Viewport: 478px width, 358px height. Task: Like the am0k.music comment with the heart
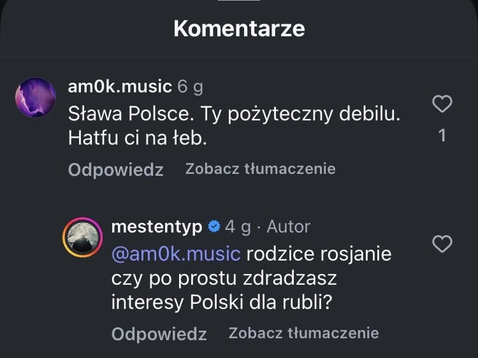442,104
